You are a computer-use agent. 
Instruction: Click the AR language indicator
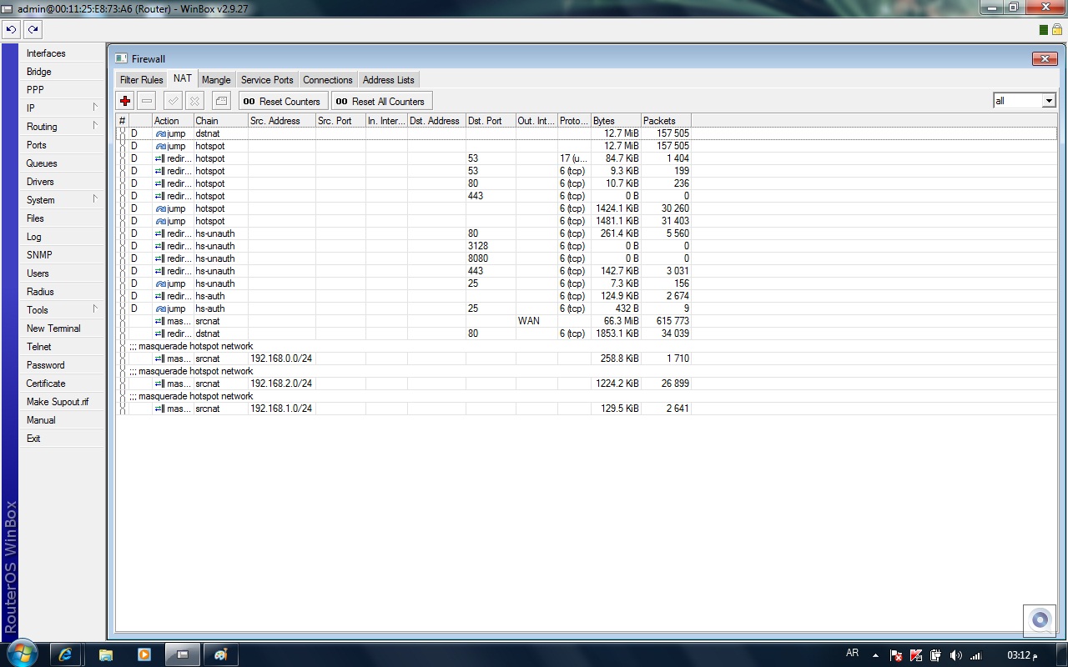point(852,654)
